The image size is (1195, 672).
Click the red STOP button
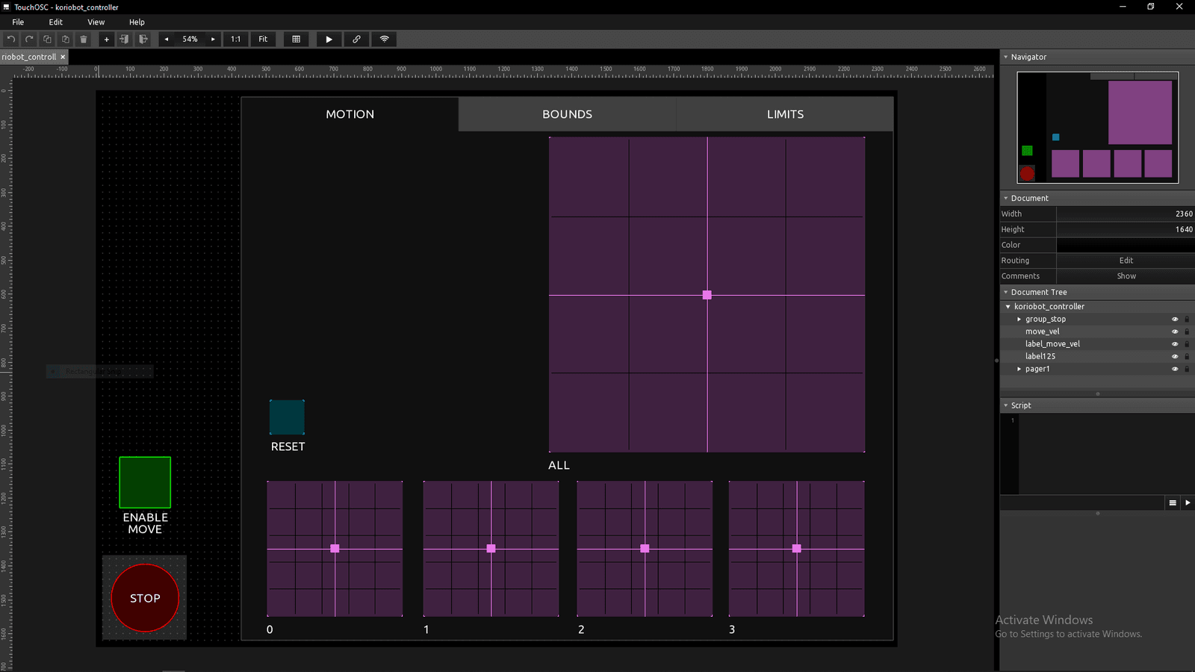(x=145, y=598)
